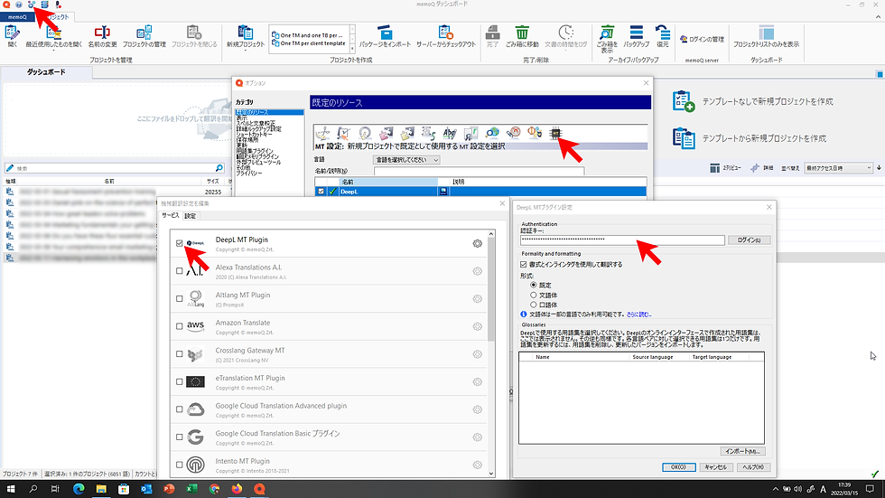The image size is (885, 498).
Task: Click the search magnifier in dashboard search box
Action: click(219, 168)
